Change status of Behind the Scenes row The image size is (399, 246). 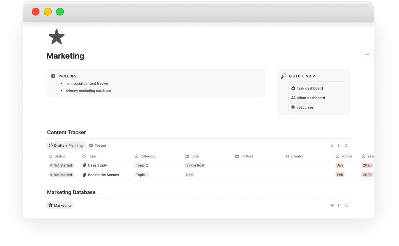click(x=61, y=174)
